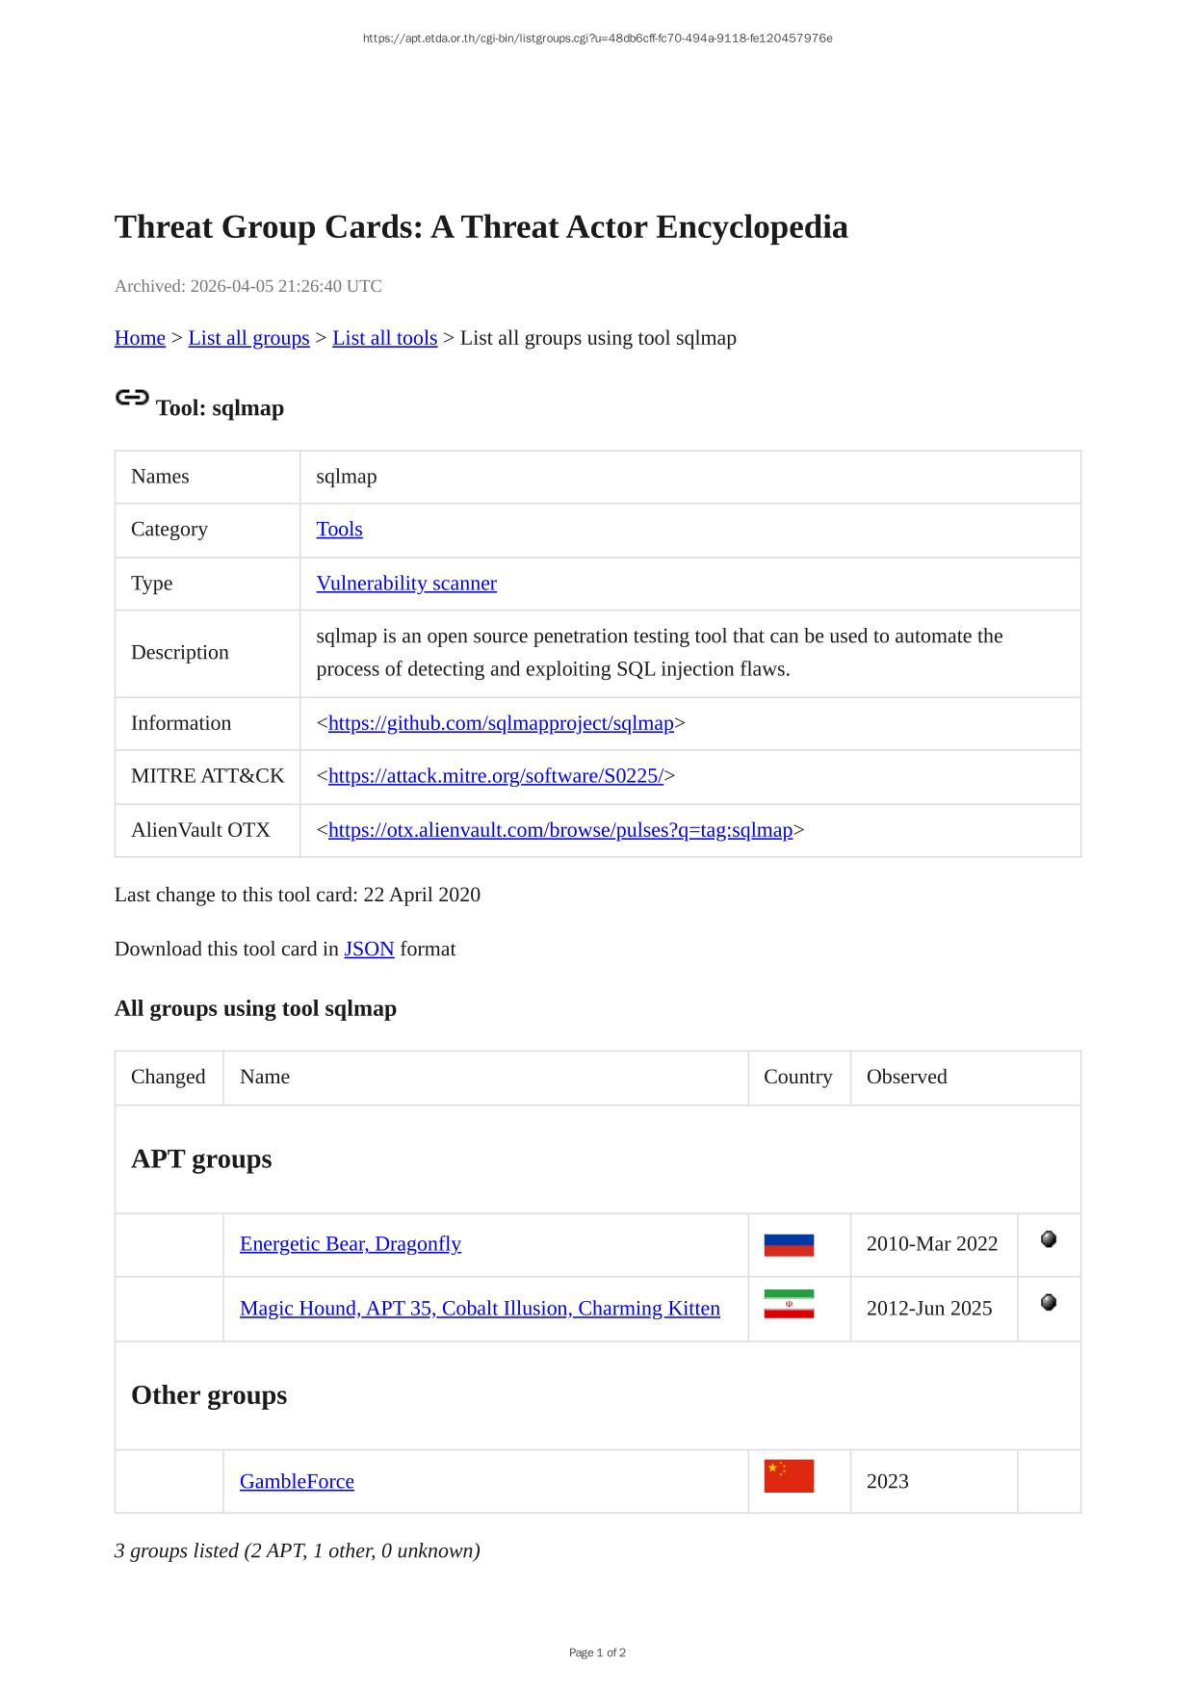1196x1691 pixels.
Task: Open the Tools category link
Action: [339, 530]
